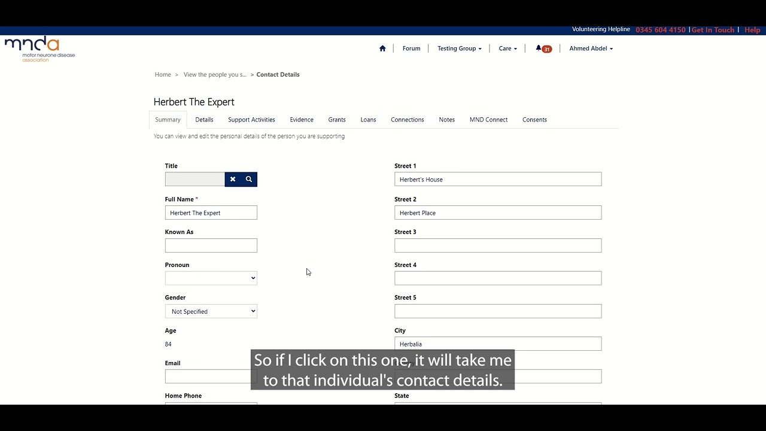Viewport: 766px width, 431px height.
Task: Go back to View the people you s... breadcrumb
Action: (215, 75)
